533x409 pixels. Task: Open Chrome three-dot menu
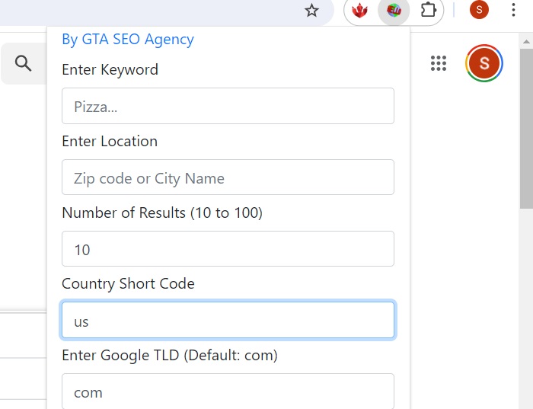coord(513,10)
